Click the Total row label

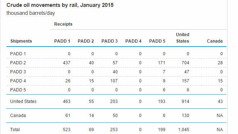tap(15, 130)
